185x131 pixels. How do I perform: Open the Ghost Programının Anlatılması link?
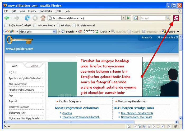77,108
